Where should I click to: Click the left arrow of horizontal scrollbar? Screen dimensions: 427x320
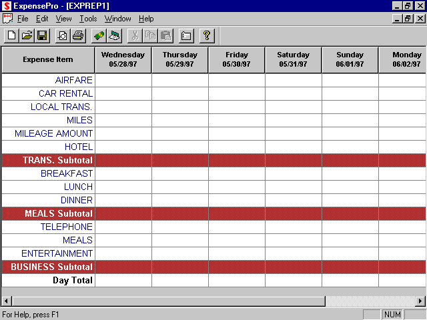pos(7,301)
